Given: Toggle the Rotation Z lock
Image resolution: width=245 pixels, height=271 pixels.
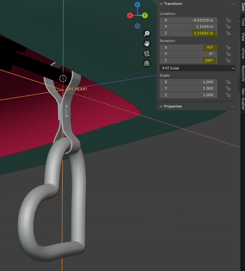Looking at the screenshot, I should (x=228, y=60).
